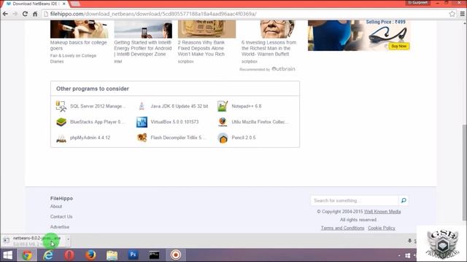Click Buy Now on the headphone ad
The height and width of the screenshot is (262, 467).
point(399,46)
